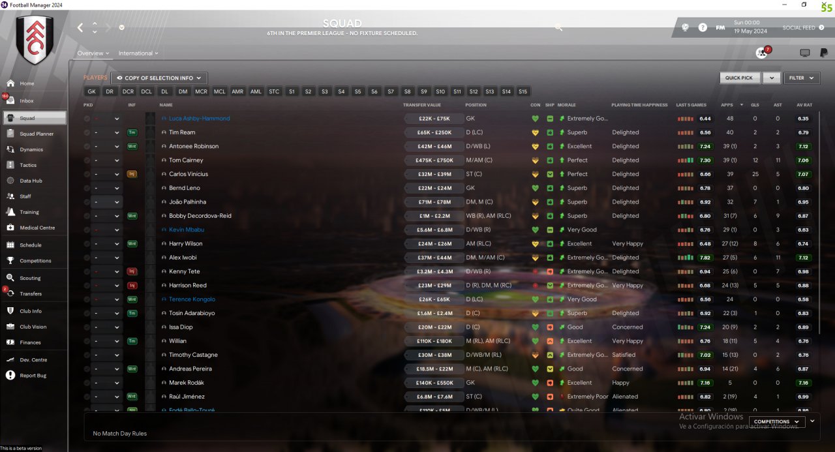Viewport: 835px width, 452px height.
Task: Toggle selection circle for Harry Wilson
Action: [87, 244]
